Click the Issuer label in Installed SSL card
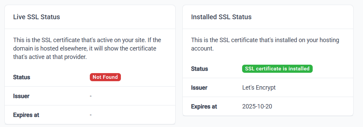 [x=199, y=88]
